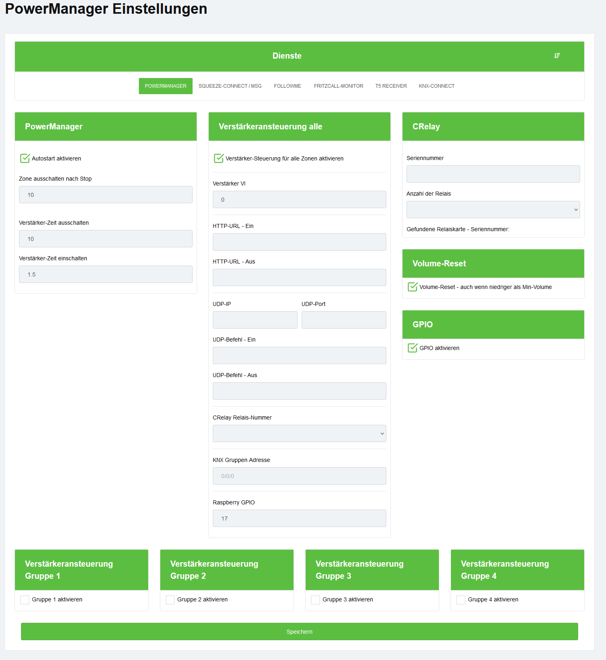The height and width of the screenshot is (660, 606).
Task: Enable Gruppe 1 aktivieren checkbox
Action: [x=25, y=600]
